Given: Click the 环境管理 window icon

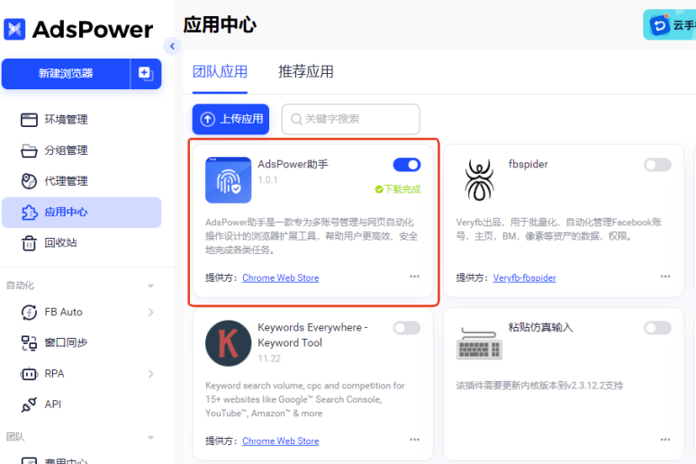Looking at the screenshot, I should click(x=29, y=120).
